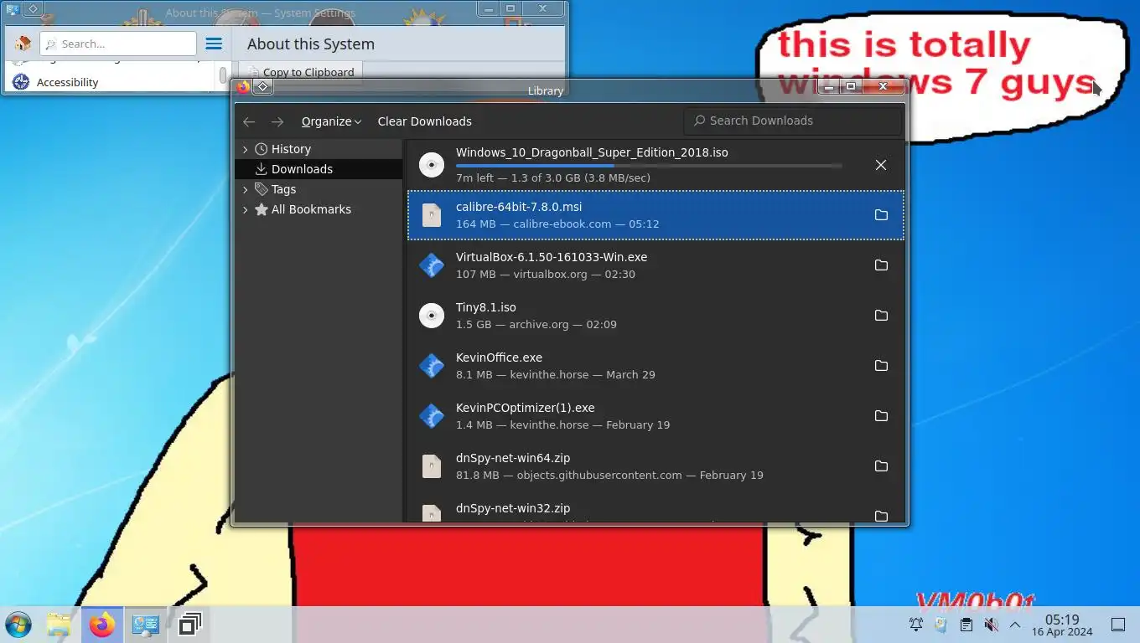
Task: Show dnSpy-net-win64.zip in folder
Action: pyautogui.click(x=881, y=466)
